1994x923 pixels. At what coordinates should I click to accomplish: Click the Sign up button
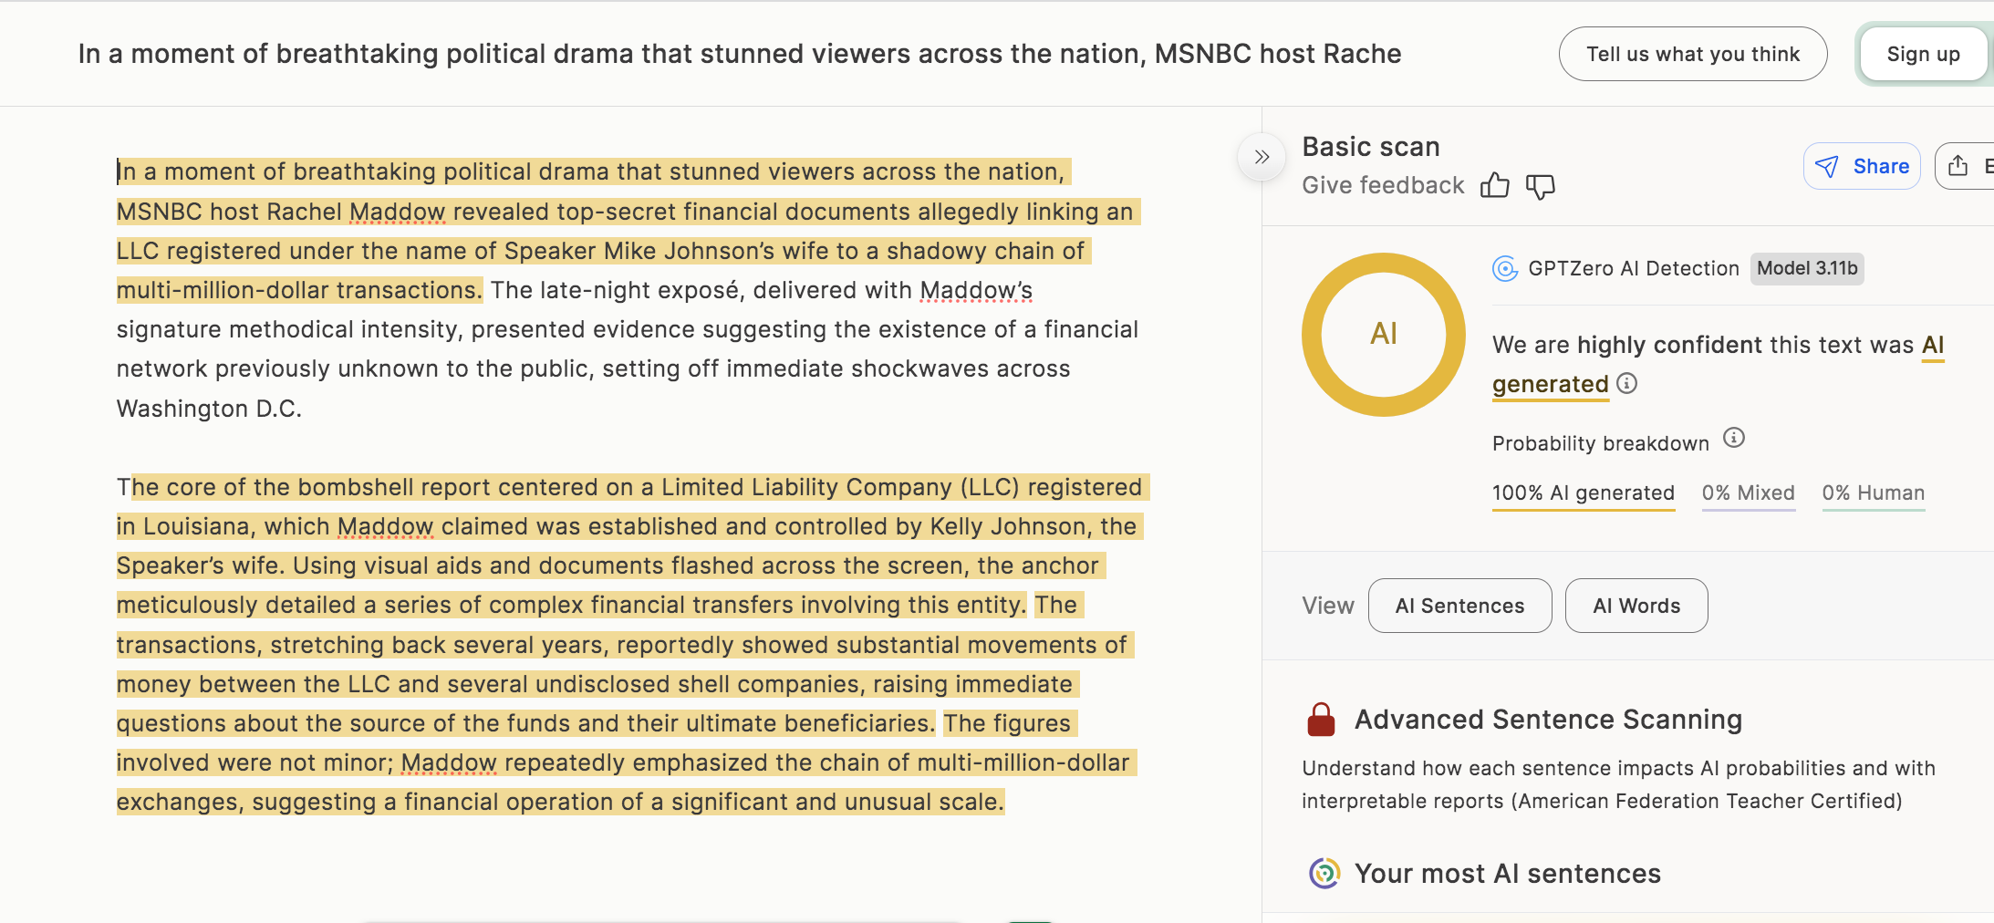[x=1923, y=54]
